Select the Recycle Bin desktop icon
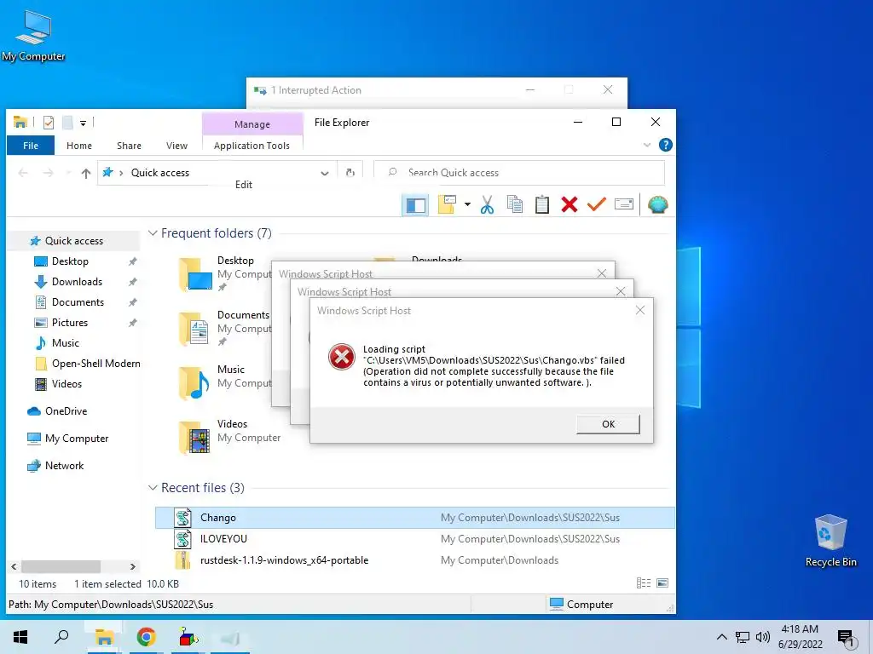This screenshot has width=873, height=654. tap(830, 541)
